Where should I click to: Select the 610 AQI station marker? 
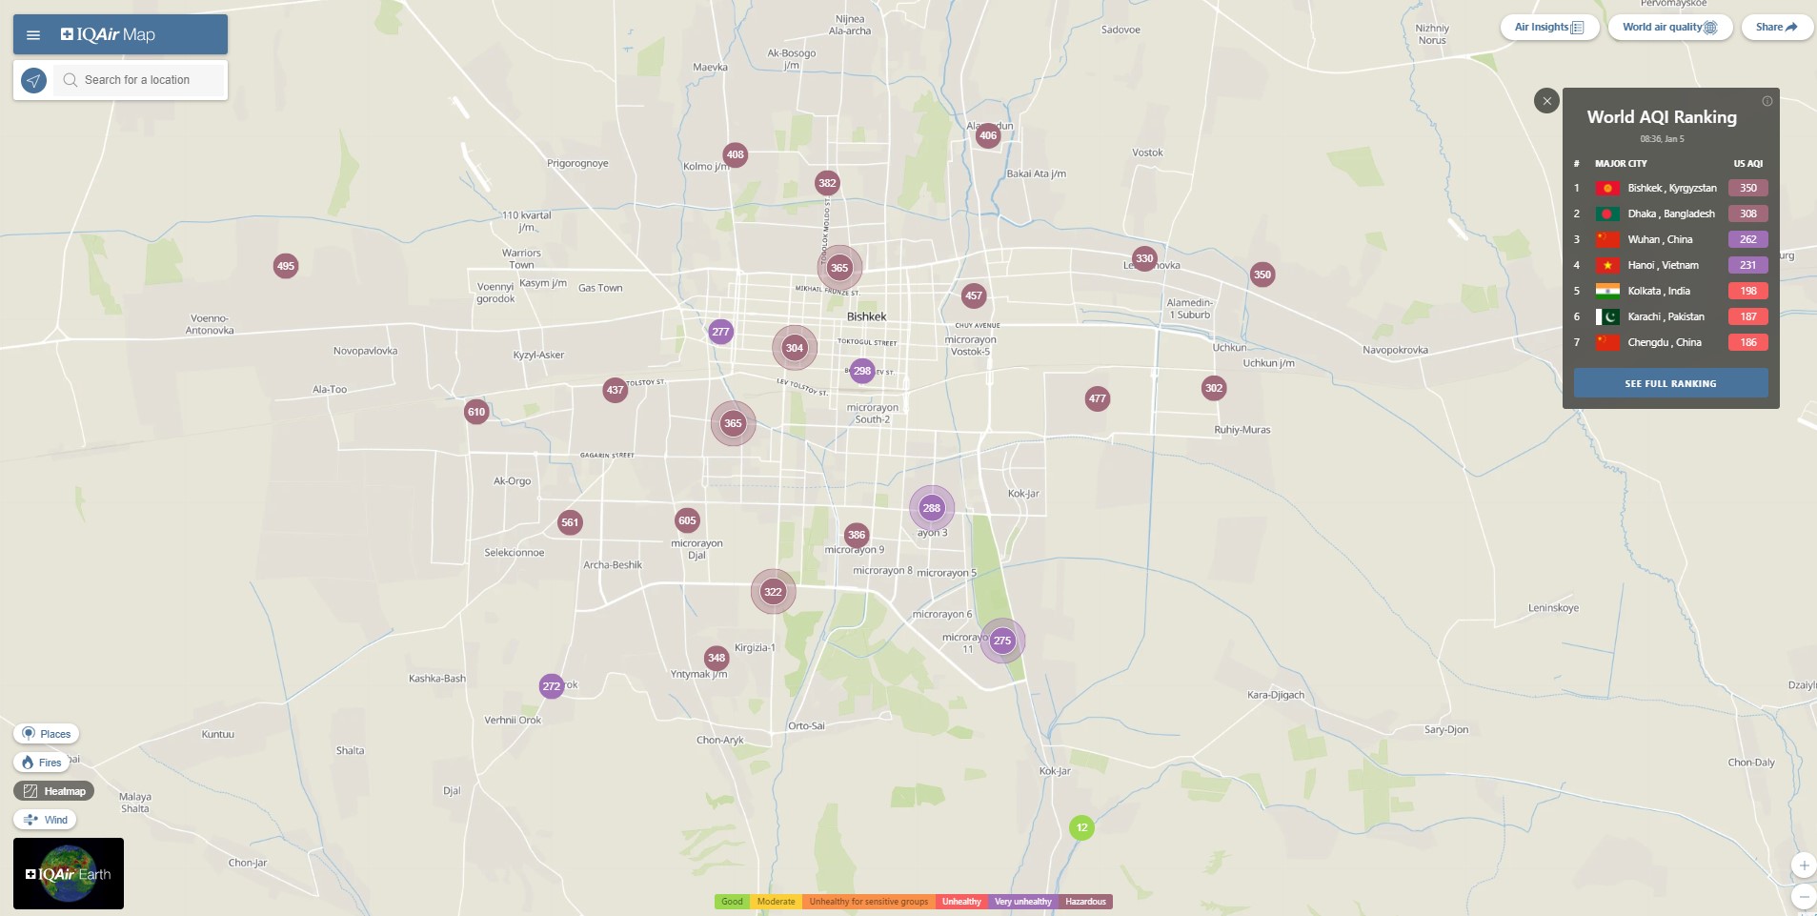(476, 413)
